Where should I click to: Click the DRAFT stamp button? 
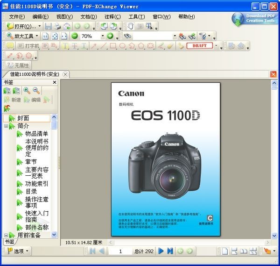point(200,46)
